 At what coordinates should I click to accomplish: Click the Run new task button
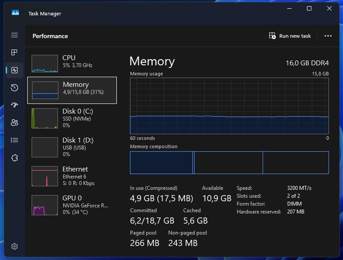(x=290, y=36)
